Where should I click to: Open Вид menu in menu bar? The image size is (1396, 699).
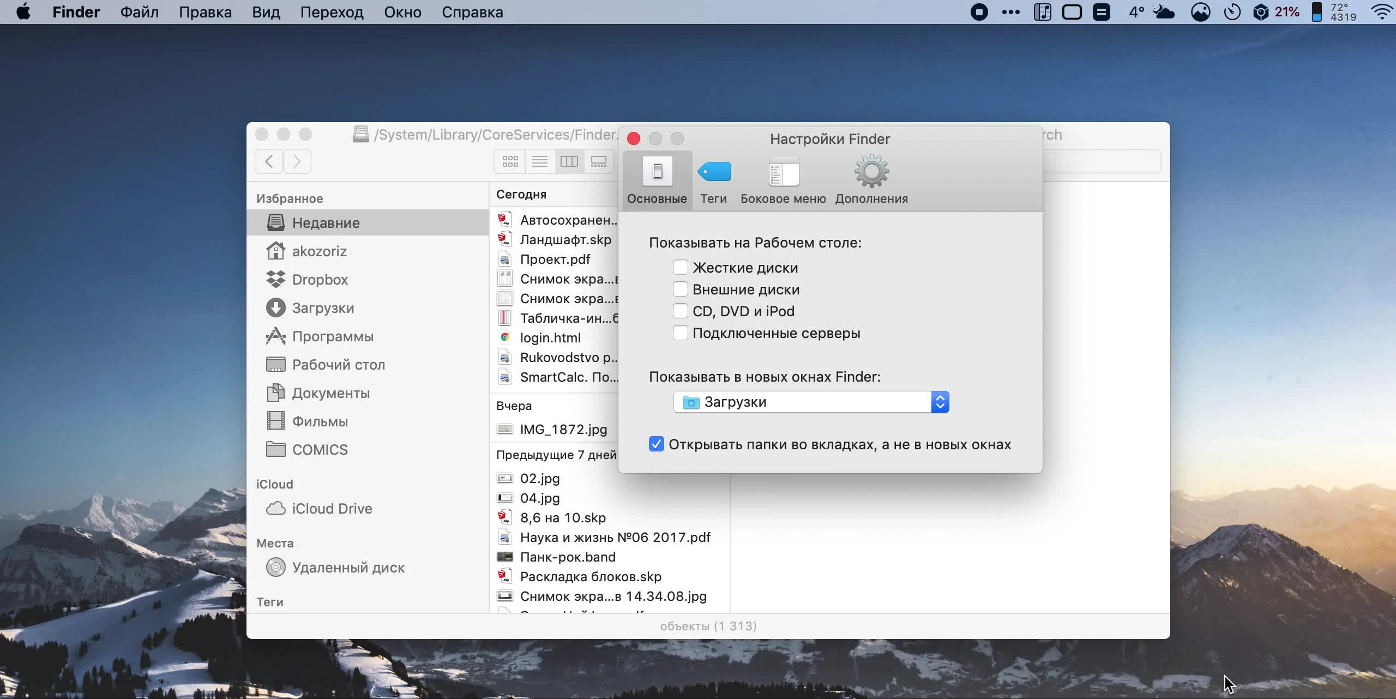265,11
